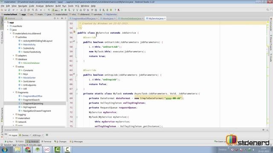Screen dimensions: 273x153
Task: Close the MyService.java editor tab
Action: pyautogui.click(x=165, y=18)
